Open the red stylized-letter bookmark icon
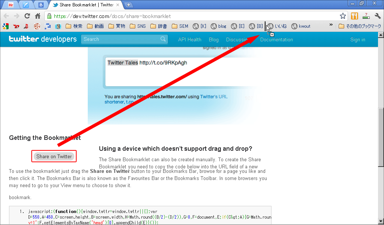 [x=27, y=26]
